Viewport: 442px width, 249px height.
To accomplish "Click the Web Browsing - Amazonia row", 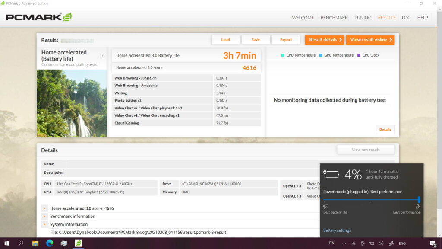I will click(x=186, y=86).
